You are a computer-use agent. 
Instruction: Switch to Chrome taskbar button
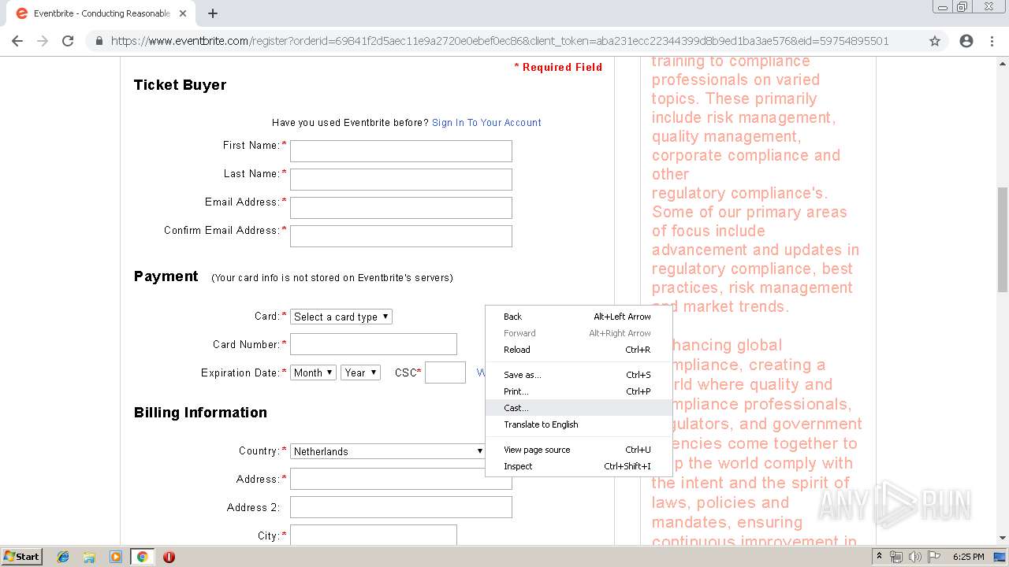point(142,557)
